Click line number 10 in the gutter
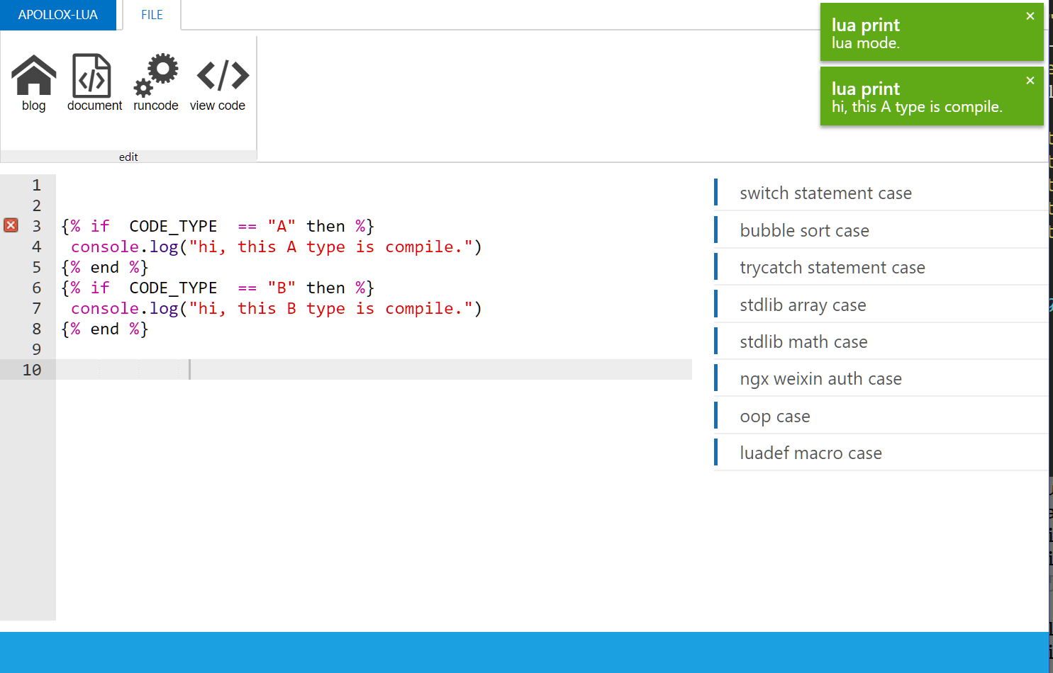This screenshot has width=1053, height=673. click(x=32, y=370)
